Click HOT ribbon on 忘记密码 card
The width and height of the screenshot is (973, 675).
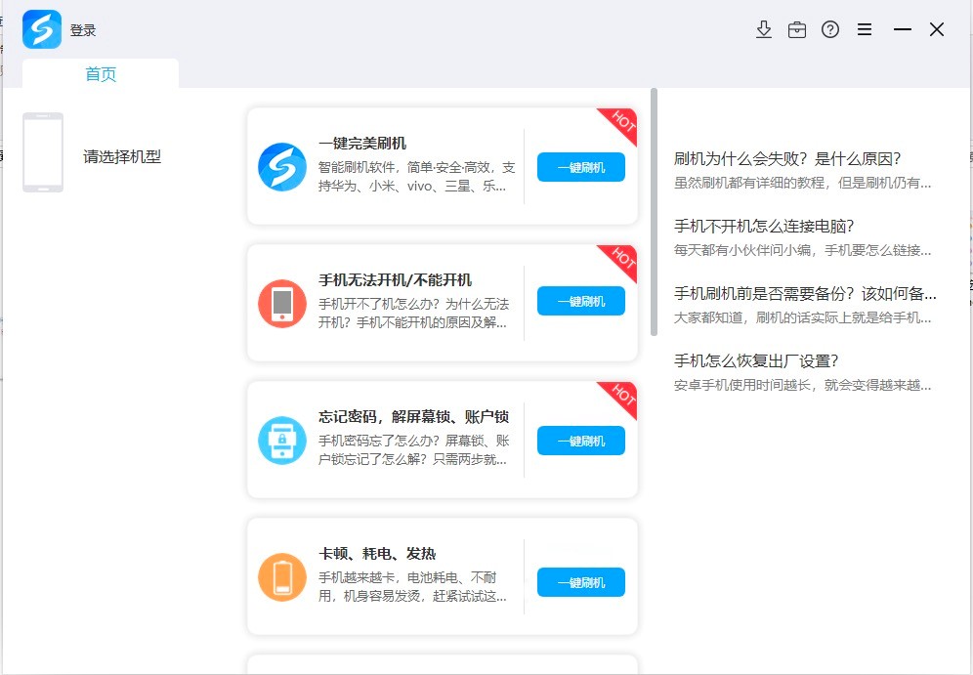point(621,396)
